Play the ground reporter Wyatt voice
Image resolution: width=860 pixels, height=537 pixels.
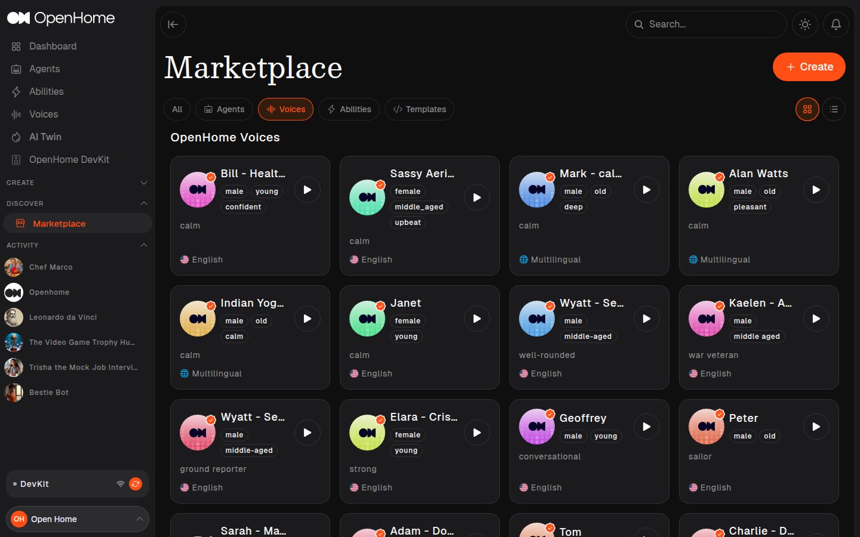pyautogui.click(x=308, y=433)
